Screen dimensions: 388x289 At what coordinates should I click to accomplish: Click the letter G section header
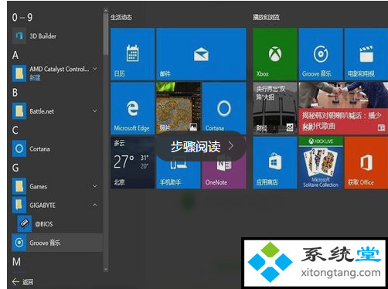[15, 168]
